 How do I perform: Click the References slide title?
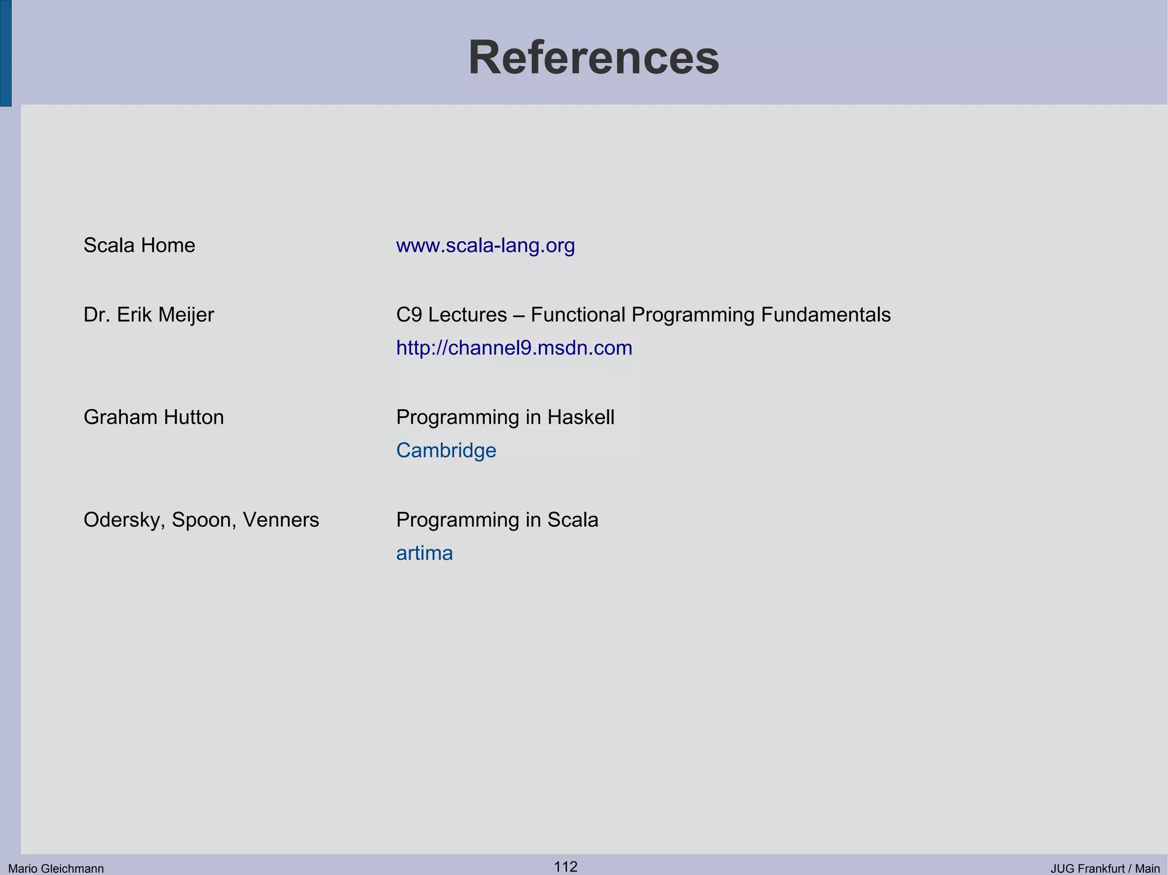[x=594, y=58]
